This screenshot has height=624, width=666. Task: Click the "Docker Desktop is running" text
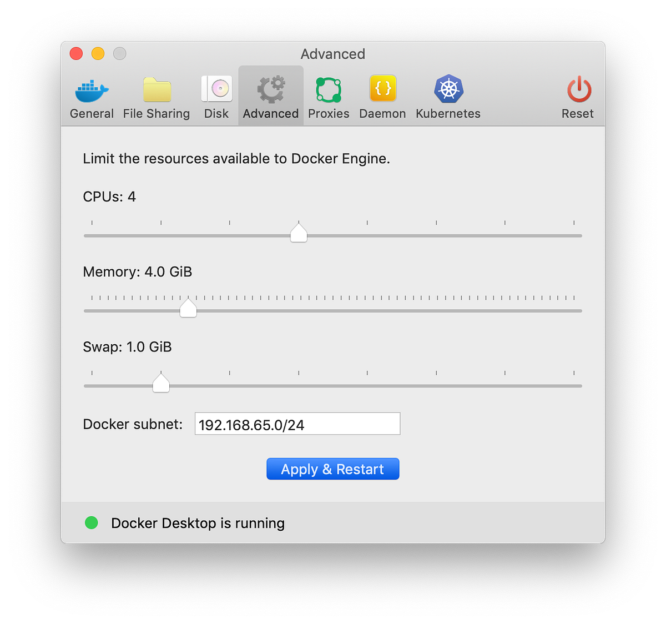pyautogui.click(x=198, y=522)
